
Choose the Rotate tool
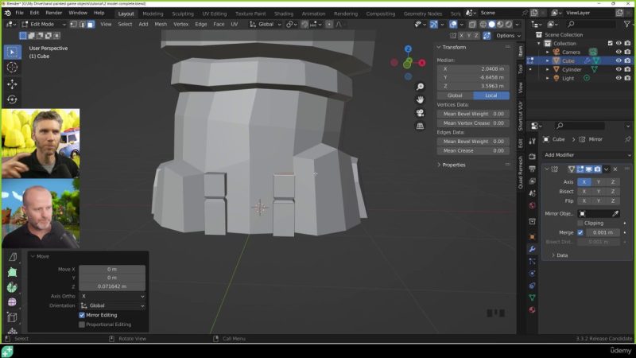coord(12,99)
